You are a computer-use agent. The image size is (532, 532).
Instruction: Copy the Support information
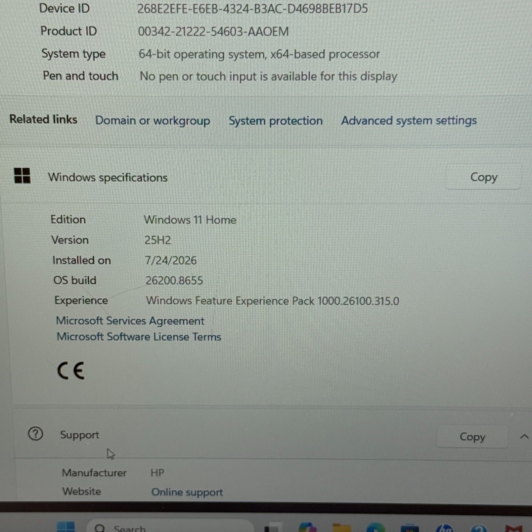pyautogui.click(x=472, y=436)
